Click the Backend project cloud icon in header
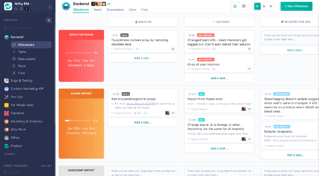This screenshot has height=176, width=319. [66, 6]
